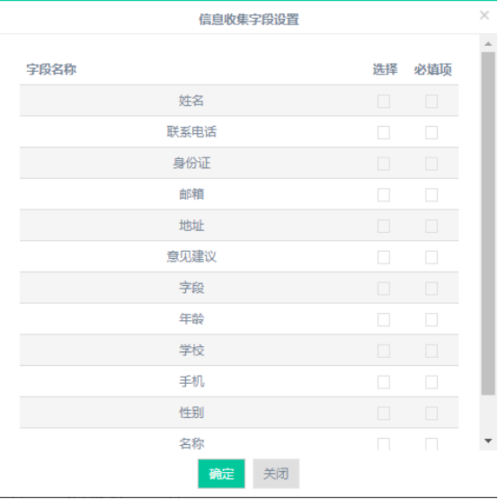
Task: Click the vertical scrollbar thumb
Action: tap(488, 223)
